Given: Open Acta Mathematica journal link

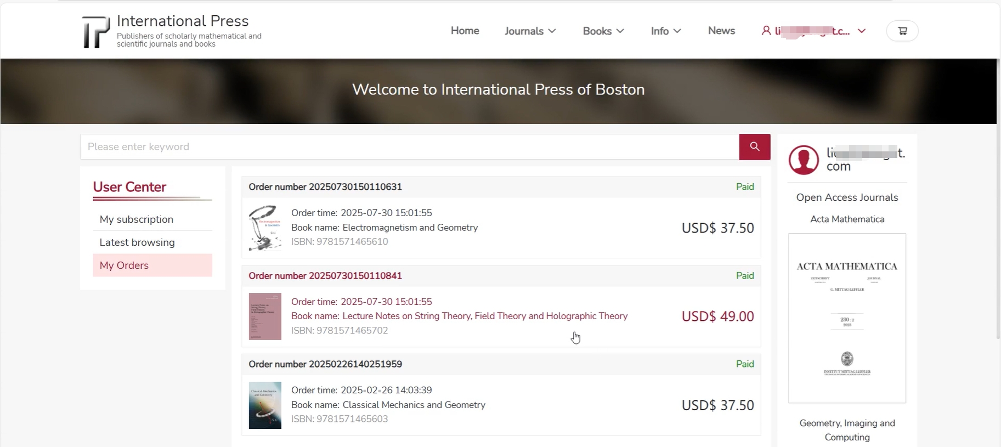Looking at the screenshot, I should tap(847, 219).
